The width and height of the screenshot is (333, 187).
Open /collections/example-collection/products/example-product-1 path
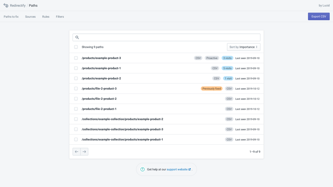(122, 139)
